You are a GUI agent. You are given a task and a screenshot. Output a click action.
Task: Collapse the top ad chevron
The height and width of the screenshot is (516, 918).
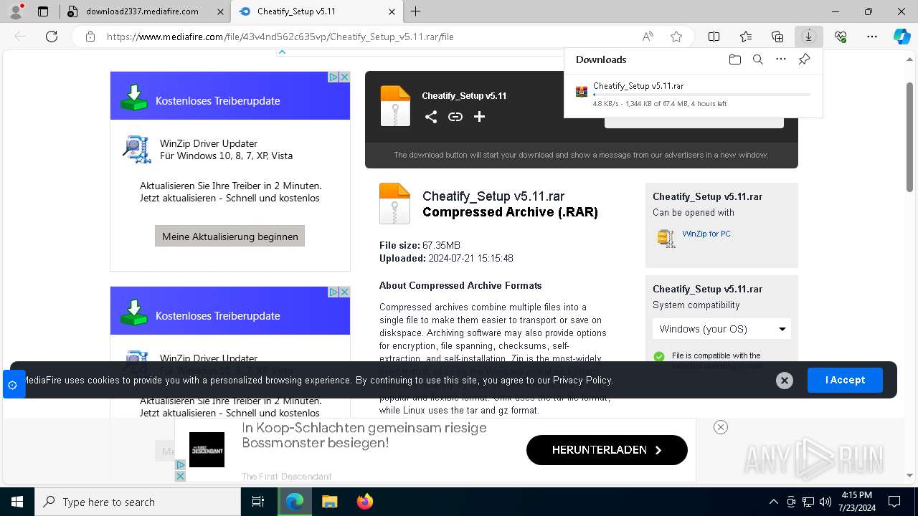282,52
